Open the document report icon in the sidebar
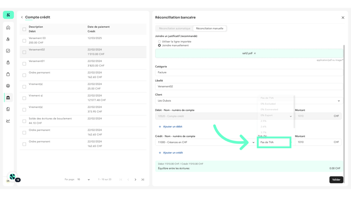Screen dimensions: 351x197 click(x=8, y=109)
